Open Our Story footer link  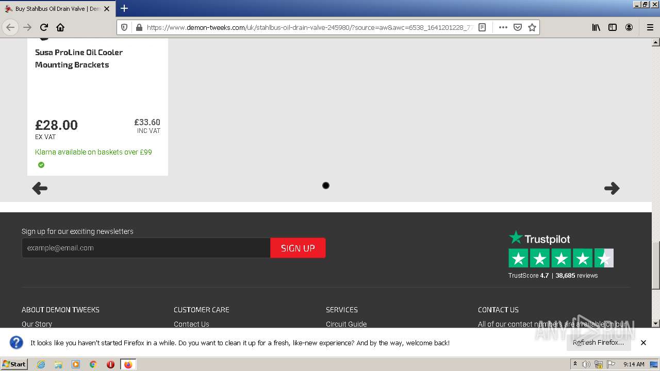point(37,324)
